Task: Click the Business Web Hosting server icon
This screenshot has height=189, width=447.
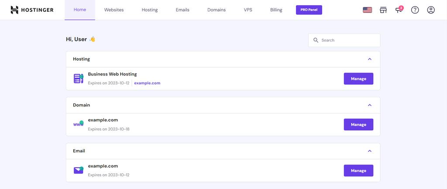Action: (x=78, y=79)
